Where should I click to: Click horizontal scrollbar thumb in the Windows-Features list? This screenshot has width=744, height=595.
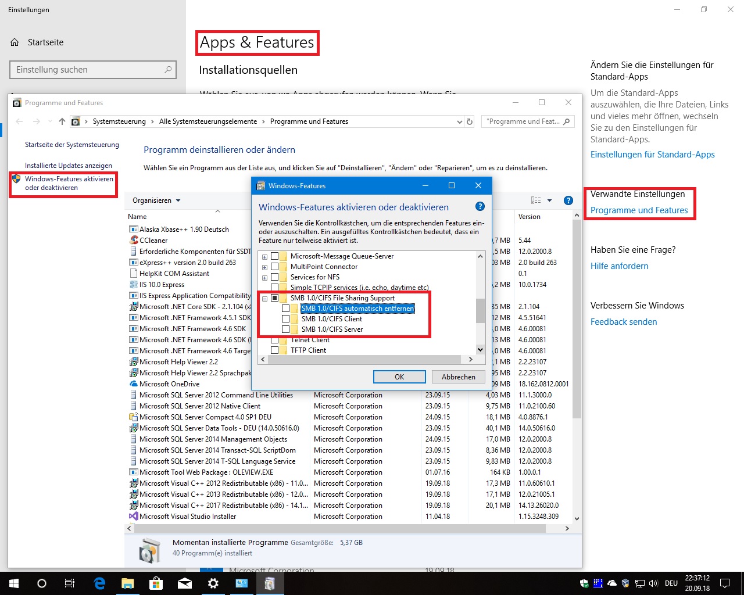[364, 360]
